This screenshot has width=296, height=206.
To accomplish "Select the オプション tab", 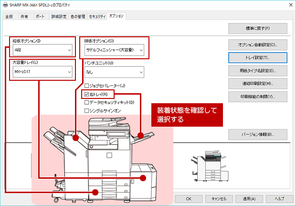I will pyautogui.click(x=116, y=16).
